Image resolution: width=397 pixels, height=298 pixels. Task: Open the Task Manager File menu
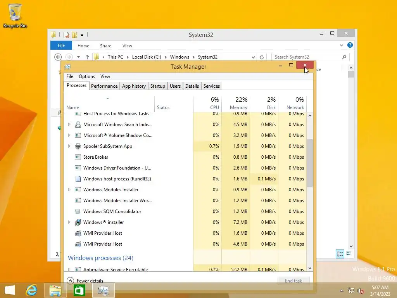(70, 76)
